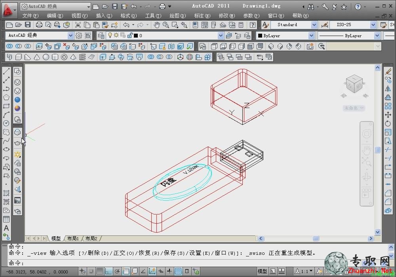Toggle Dynamic Input in status bar
The width and height of the screenshot is (396, 277).
161,271
